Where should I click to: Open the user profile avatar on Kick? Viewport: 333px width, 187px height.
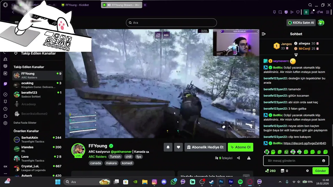321,23
